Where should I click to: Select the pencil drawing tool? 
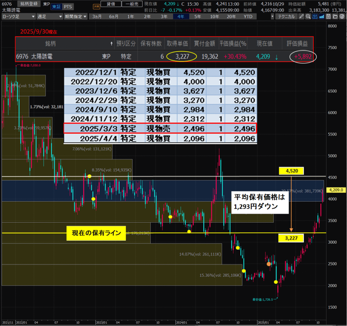point(302,17)
